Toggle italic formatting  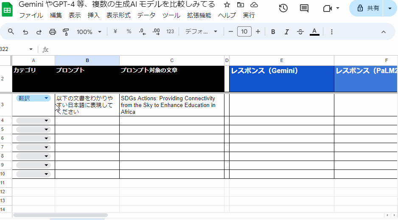pyautogui.click(x=286, y=32)
